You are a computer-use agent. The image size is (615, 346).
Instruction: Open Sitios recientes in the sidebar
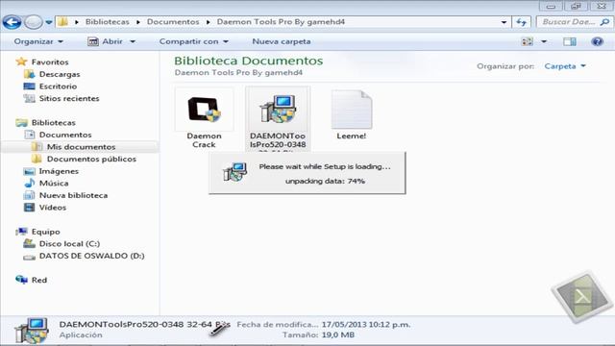coord(69,98)
